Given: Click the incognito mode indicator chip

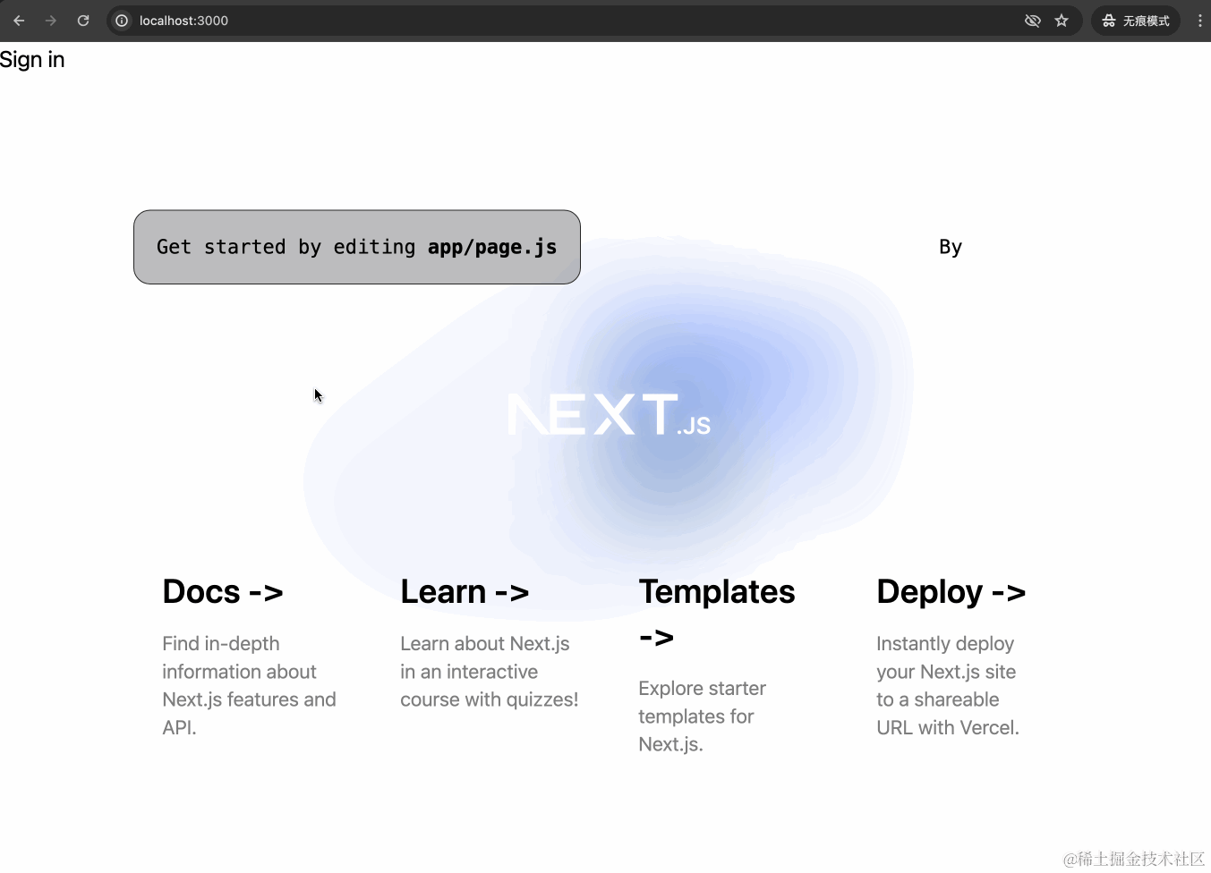Looking at the screenshot, I should tap(1135, 21).
